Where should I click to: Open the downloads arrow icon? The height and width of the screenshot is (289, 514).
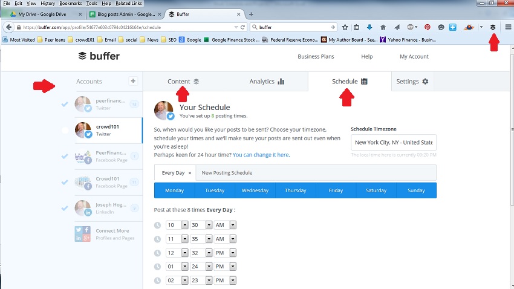pos(369,27)
